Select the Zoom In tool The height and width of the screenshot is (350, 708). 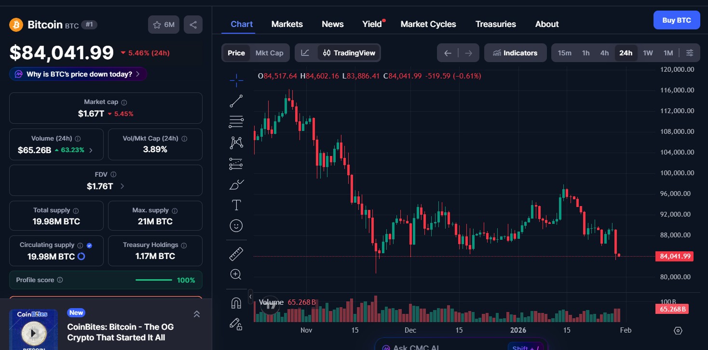click(236, 274)
